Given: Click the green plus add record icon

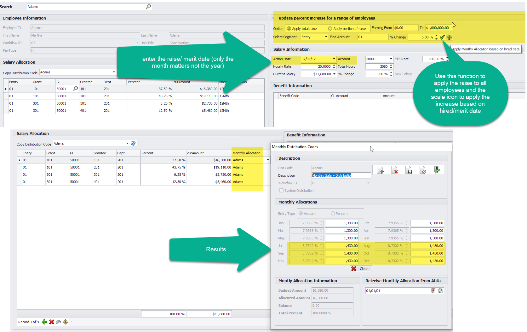Looking at the screenshot, I should (44, 322).
